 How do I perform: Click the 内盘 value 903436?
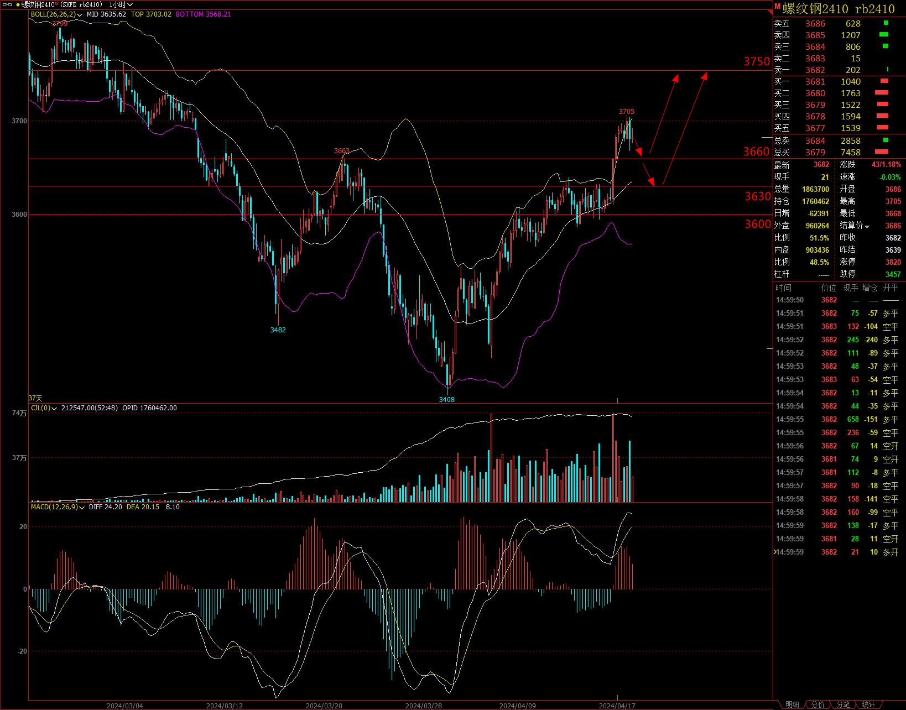click(818, 250)
